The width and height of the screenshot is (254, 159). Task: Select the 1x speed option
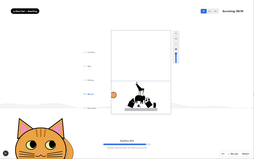coord(204,11)
